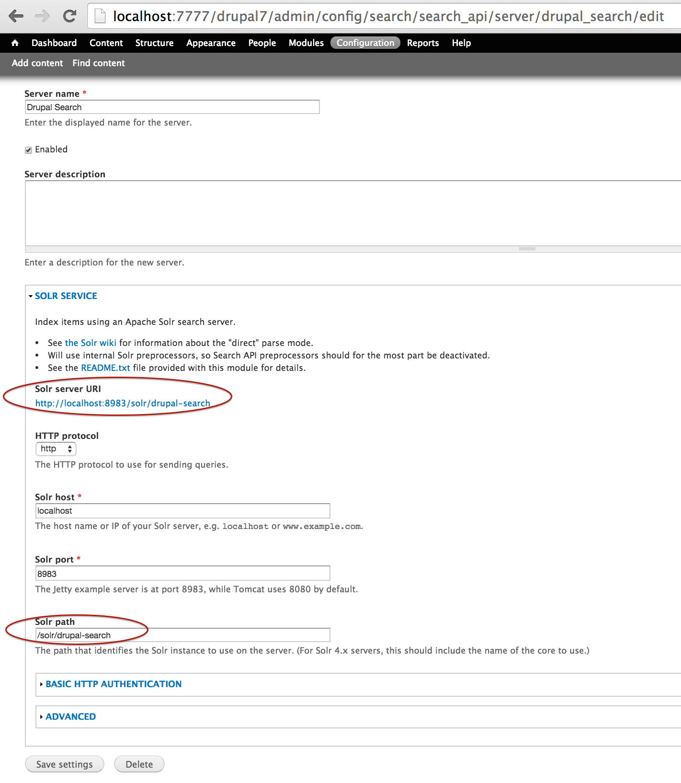The image size is (681, 783).
Task: Click Find content shortcut
Action: [99, 63]
